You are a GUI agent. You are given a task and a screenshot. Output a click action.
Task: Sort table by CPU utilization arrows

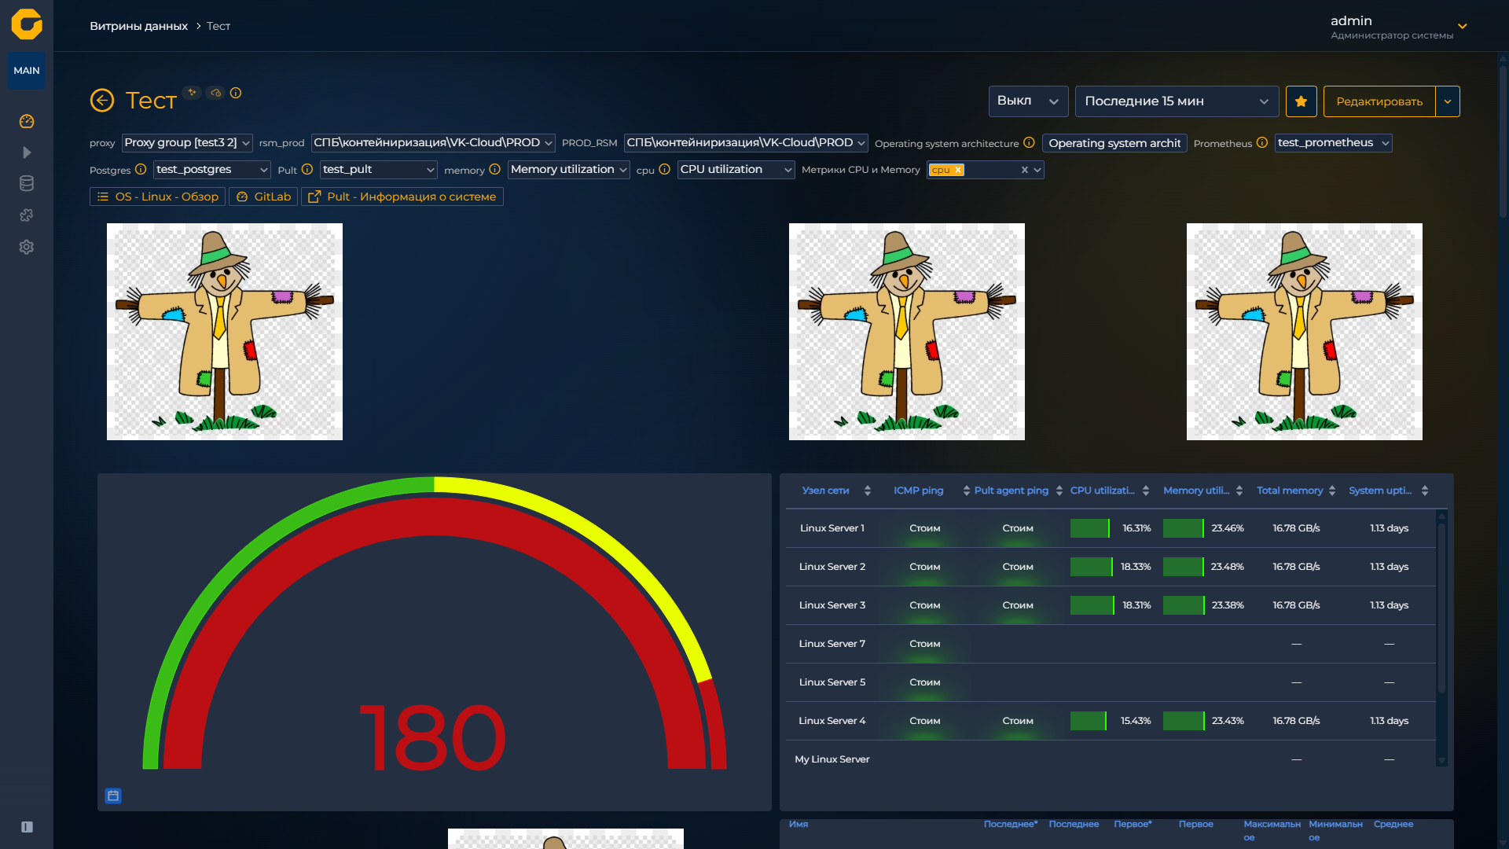pos(1146,491)
